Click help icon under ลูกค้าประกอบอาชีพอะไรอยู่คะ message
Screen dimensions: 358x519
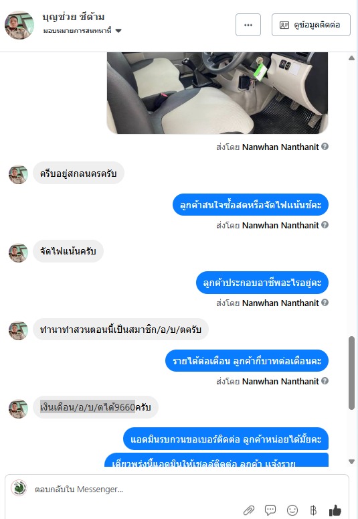point(325,302)
